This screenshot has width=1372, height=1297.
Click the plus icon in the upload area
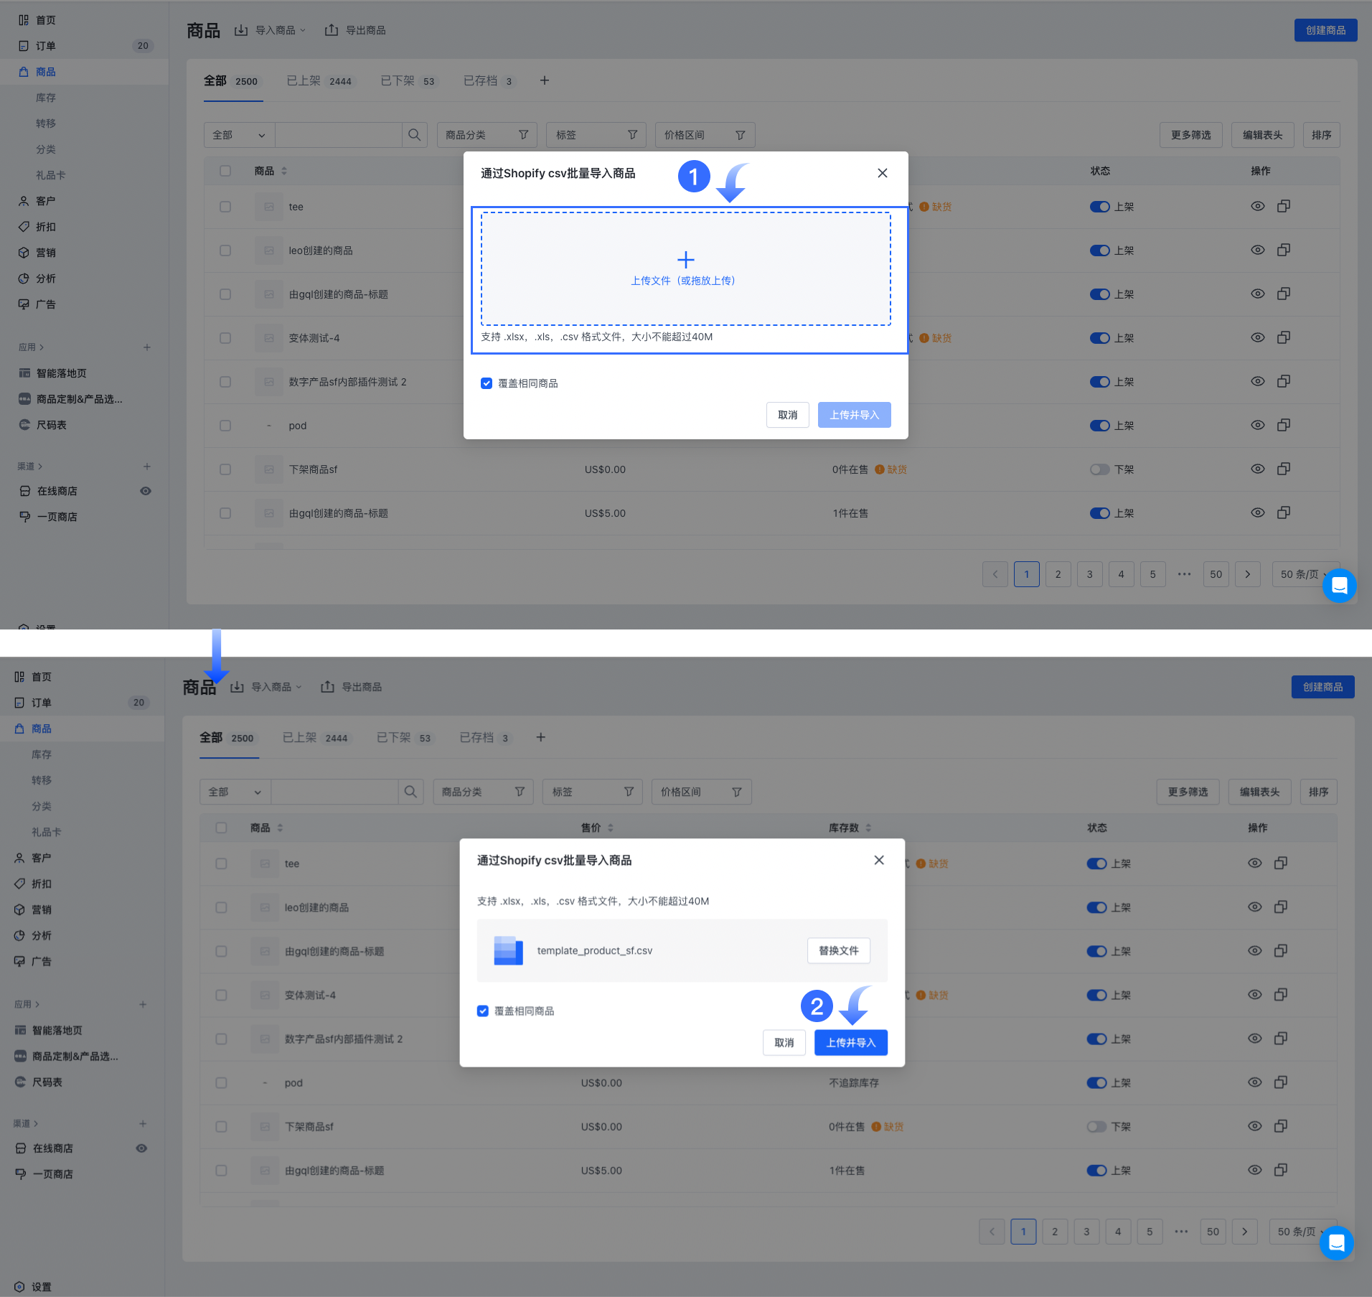(686, 259)
